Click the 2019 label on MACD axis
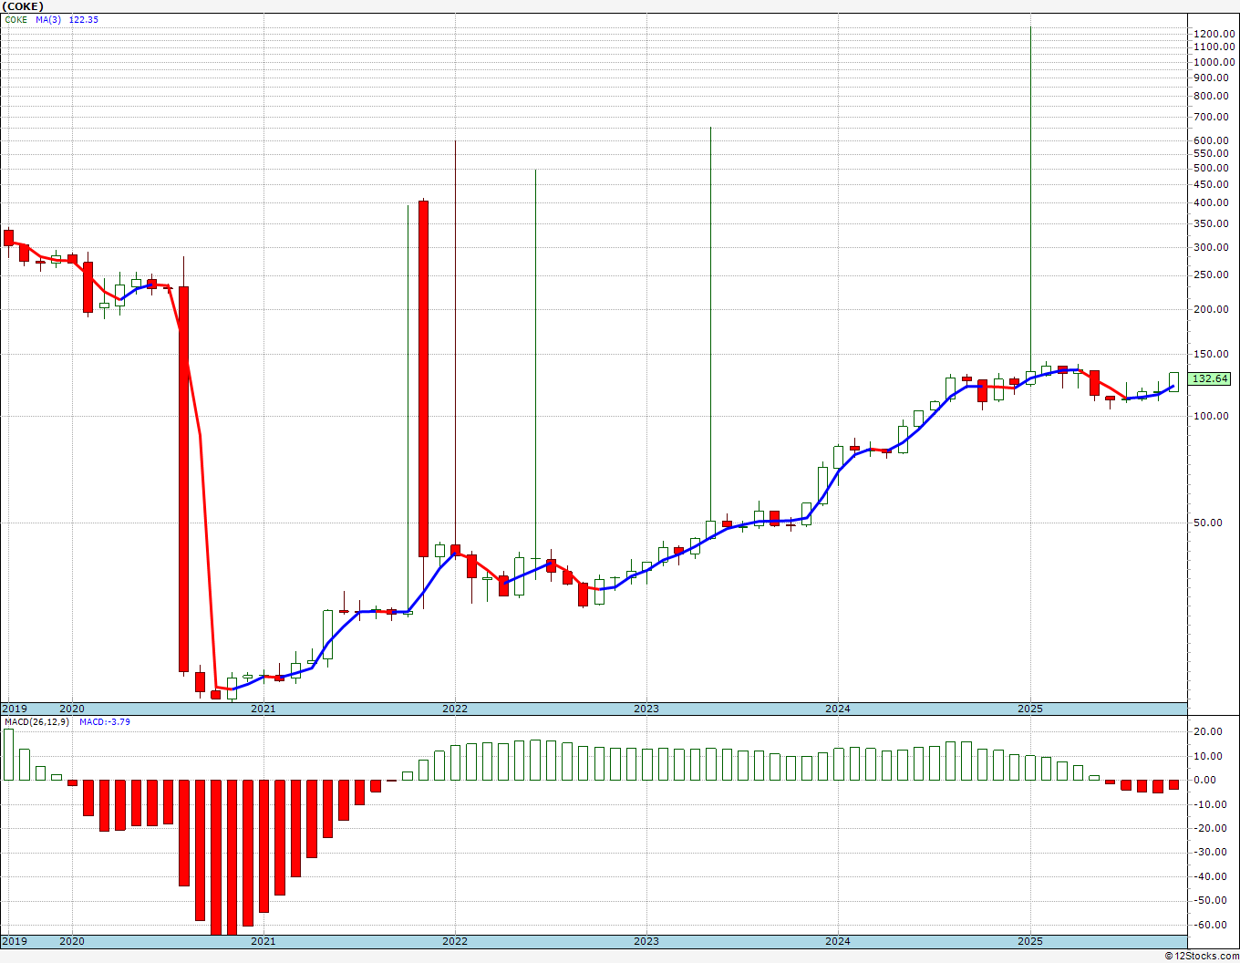 pos(15,941)
